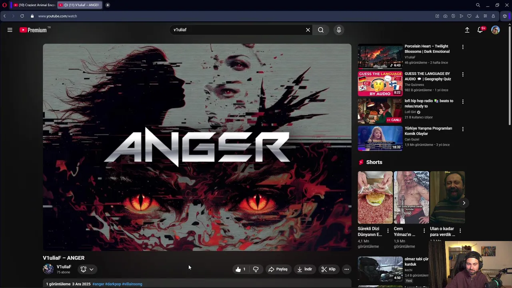The height and width of the screenshot is (288, 512).
Task: Open options for Cem Yılmaz'ın Short
Action: 424,231
